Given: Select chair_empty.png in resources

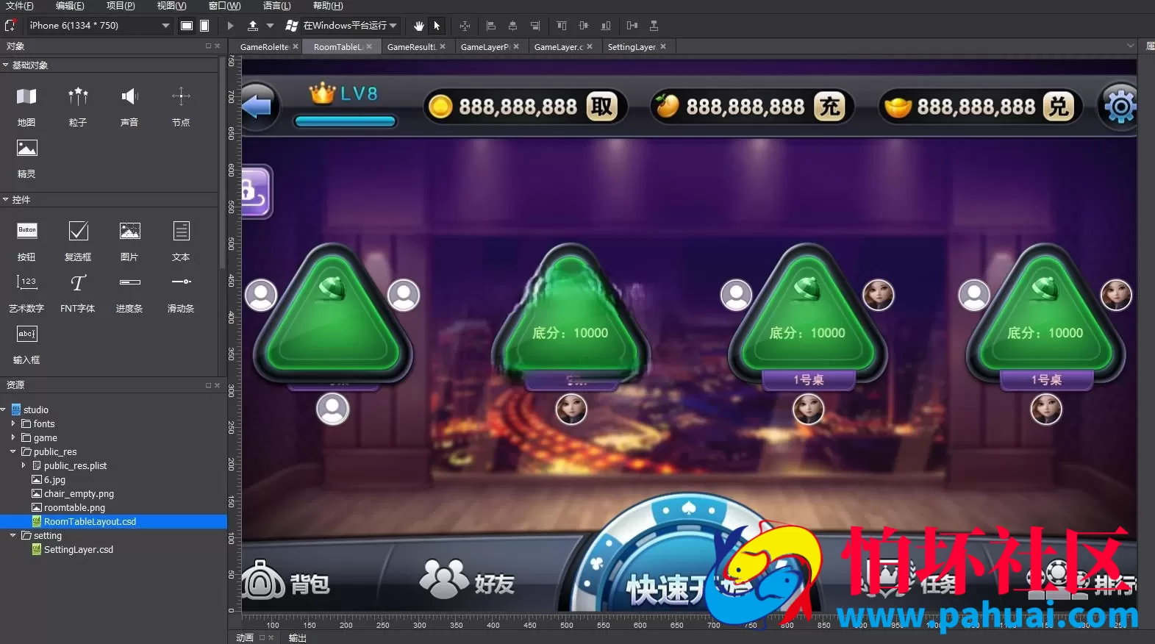Looking at the screenshot, I should click(73, 493).
